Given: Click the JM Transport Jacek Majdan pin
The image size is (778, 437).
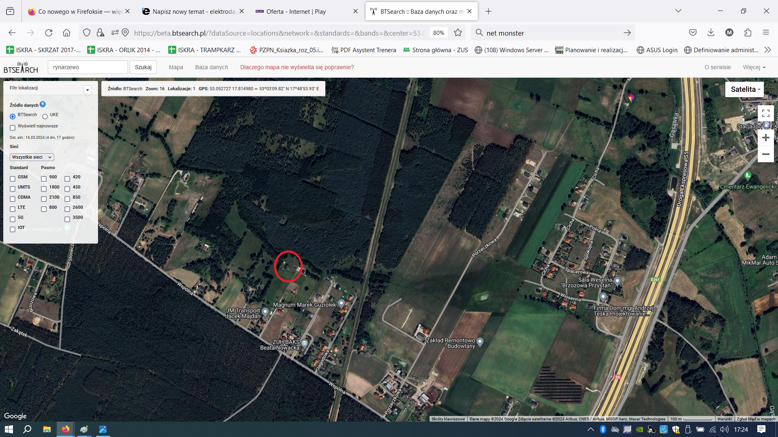Looking at the screenshot, I should [265, 312].
